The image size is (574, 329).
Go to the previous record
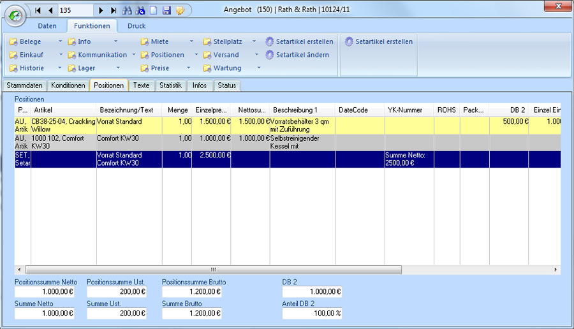(x=50, y=10)
